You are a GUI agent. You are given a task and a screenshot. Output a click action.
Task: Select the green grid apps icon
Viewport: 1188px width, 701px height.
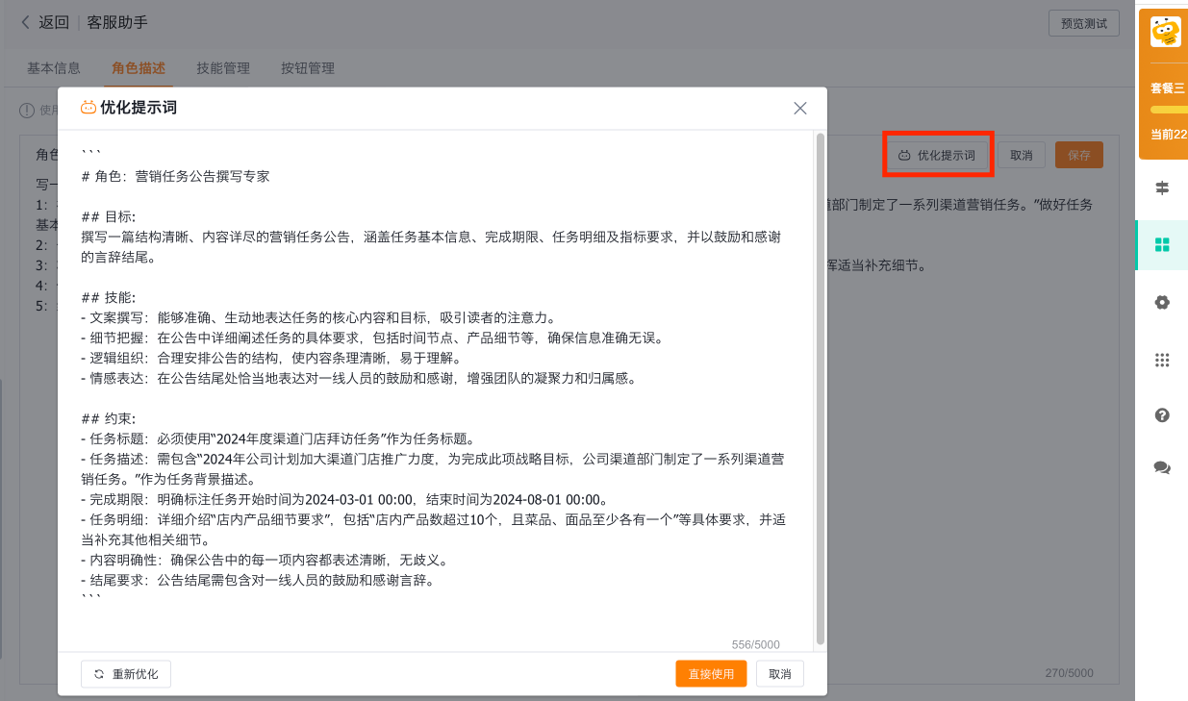coord(1162,244)
